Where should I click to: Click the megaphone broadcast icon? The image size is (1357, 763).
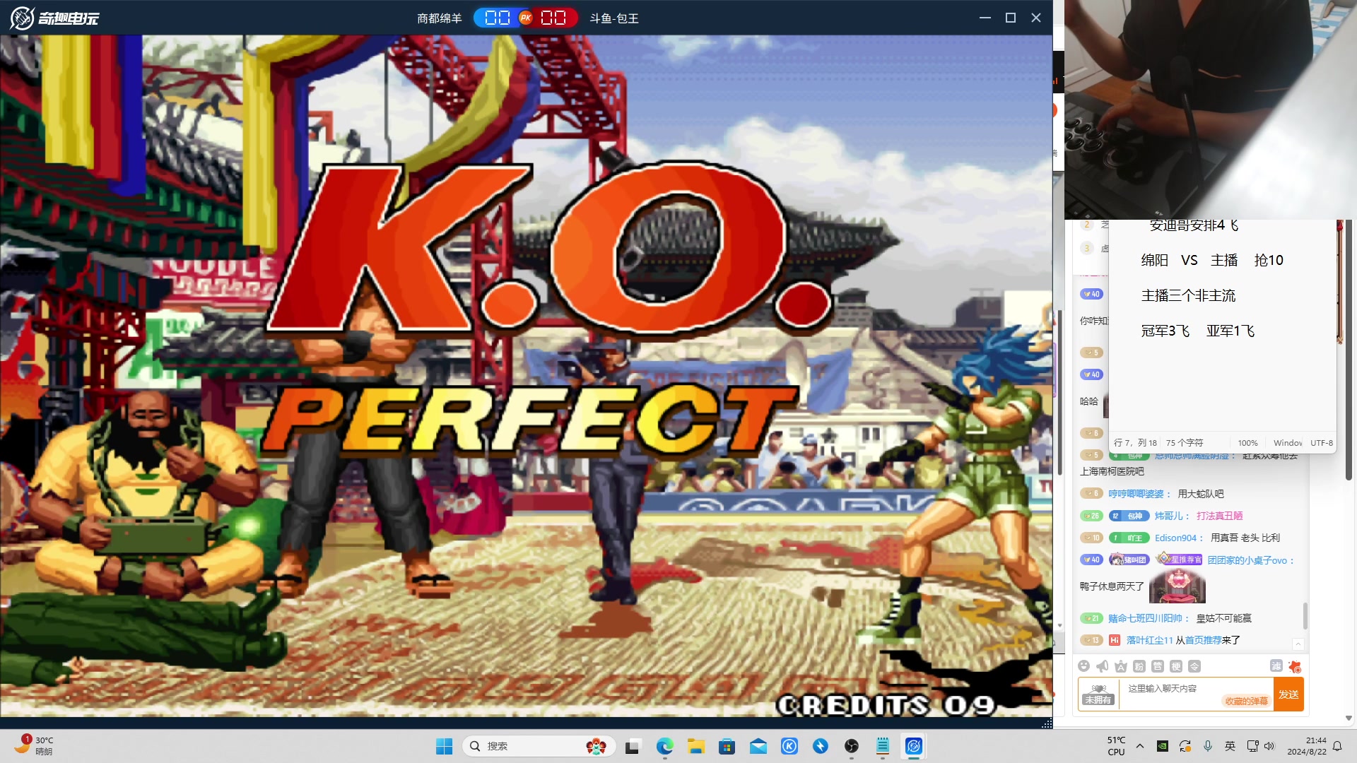click(x=1102, y=666)
